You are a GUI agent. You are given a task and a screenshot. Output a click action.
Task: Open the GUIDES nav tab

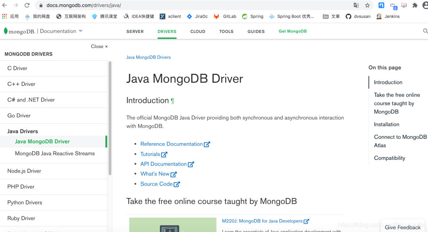(256, 31)
